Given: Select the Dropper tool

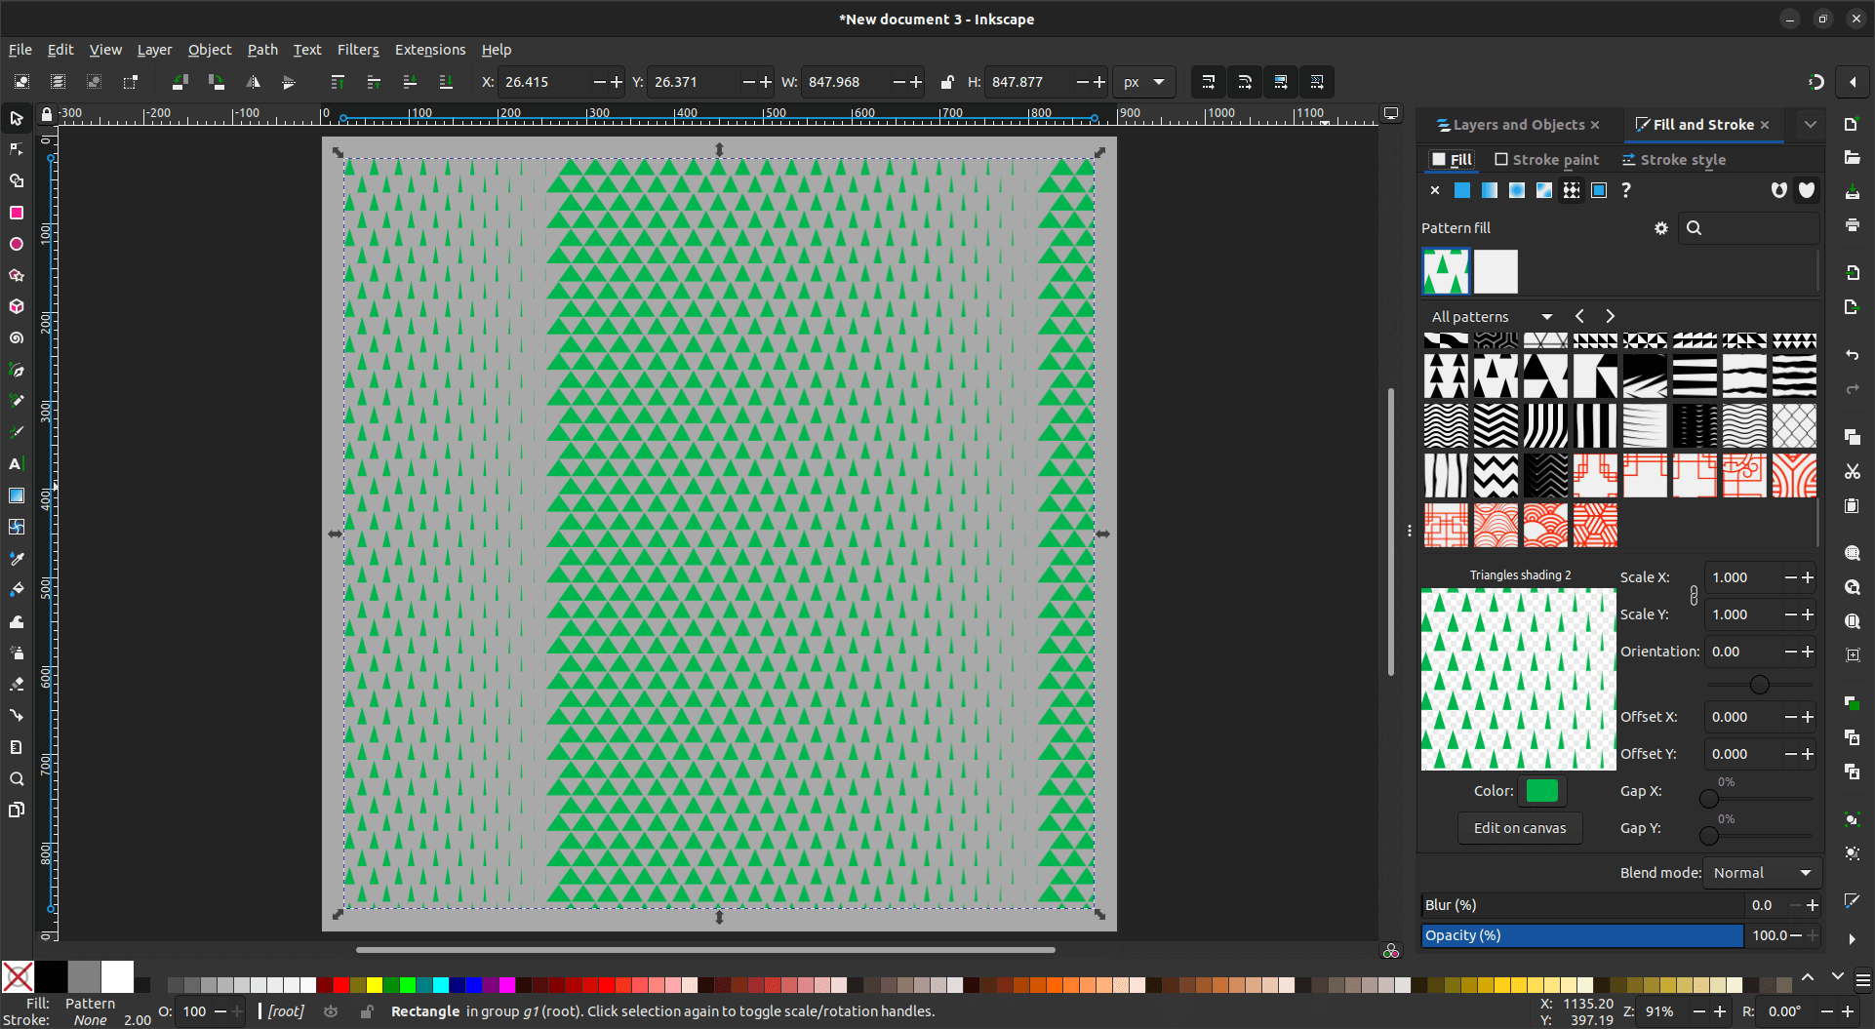Looking at the screenshot, I should tap(16, 558).
